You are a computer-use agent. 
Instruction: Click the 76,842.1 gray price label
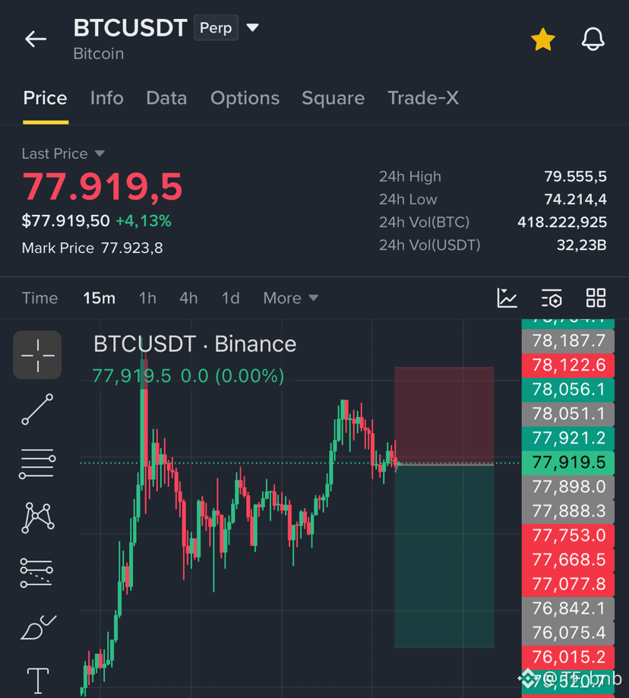click(x=568, y=608)
